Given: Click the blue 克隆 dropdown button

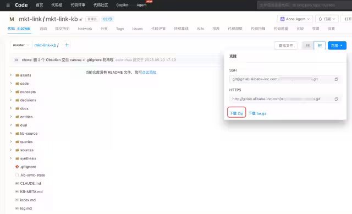Looking at the screenshot, I should (x=337, y=46).
